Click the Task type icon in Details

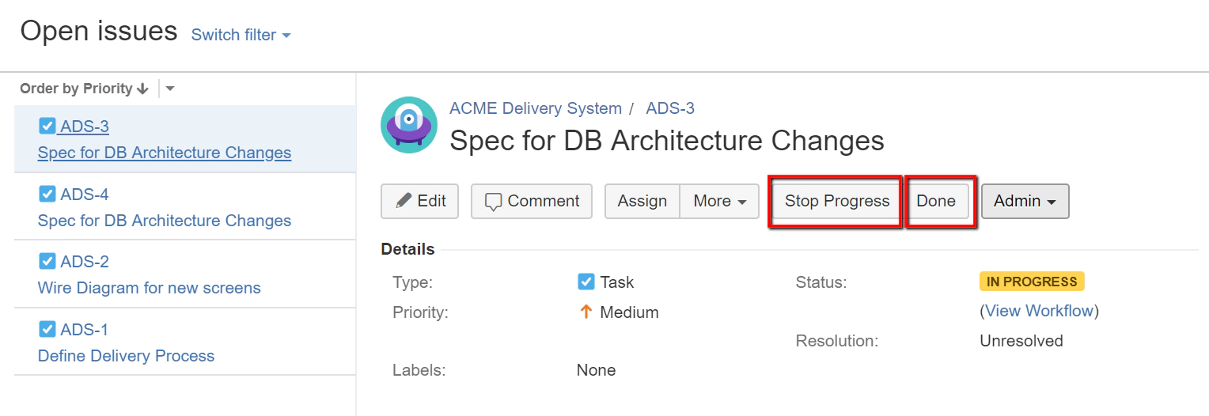tap(586, 282)
